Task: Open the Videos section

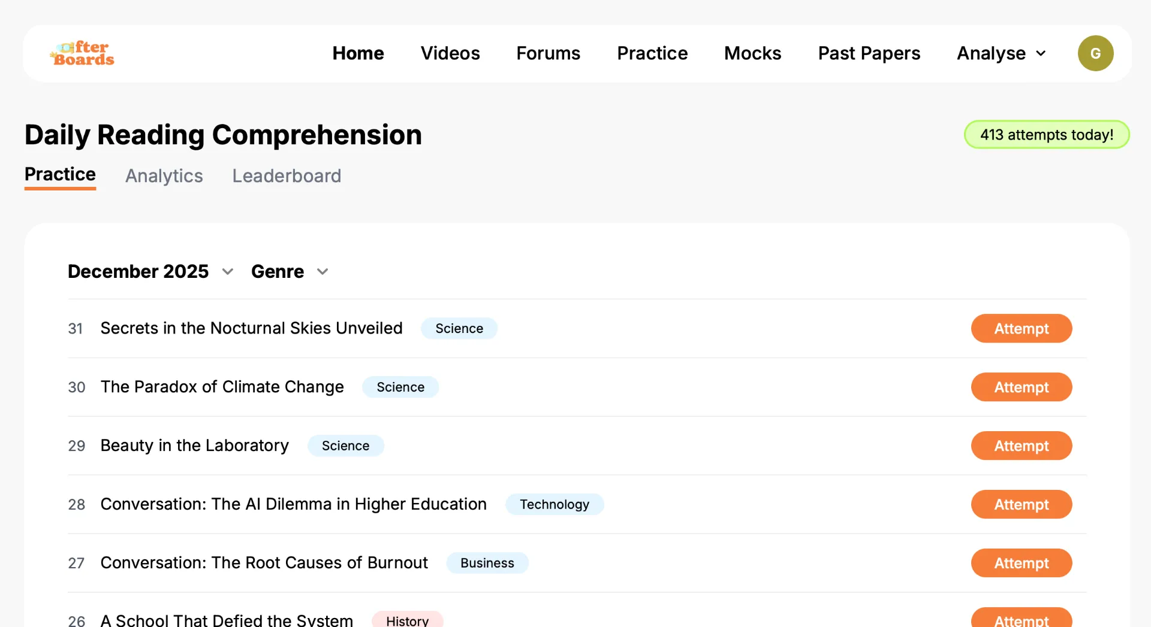Action: 450,53
